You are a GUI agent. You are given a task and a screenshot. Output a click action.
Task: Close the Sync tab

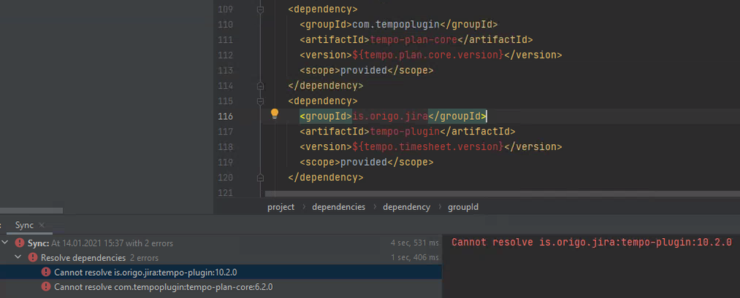point(42,226)
